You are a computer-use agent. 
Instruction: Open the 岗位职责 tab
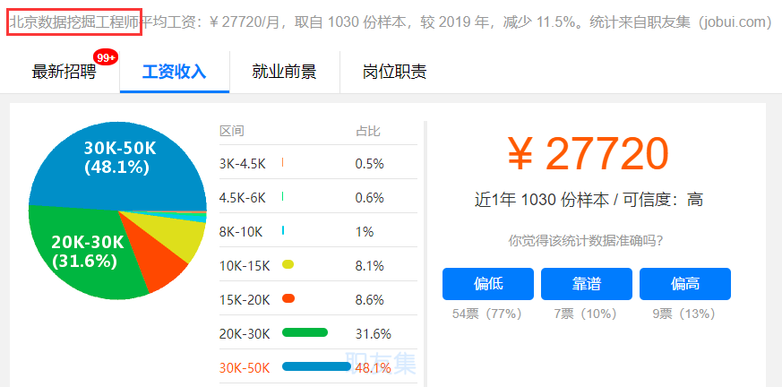pos(394,72)
